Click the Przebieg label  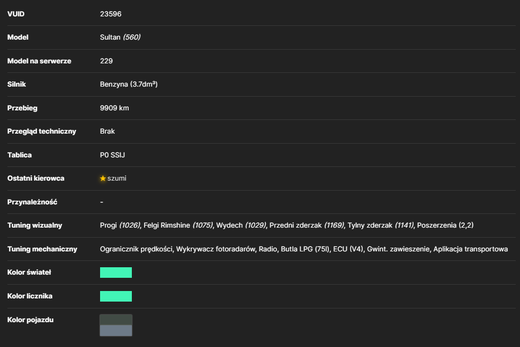point(22,108)
